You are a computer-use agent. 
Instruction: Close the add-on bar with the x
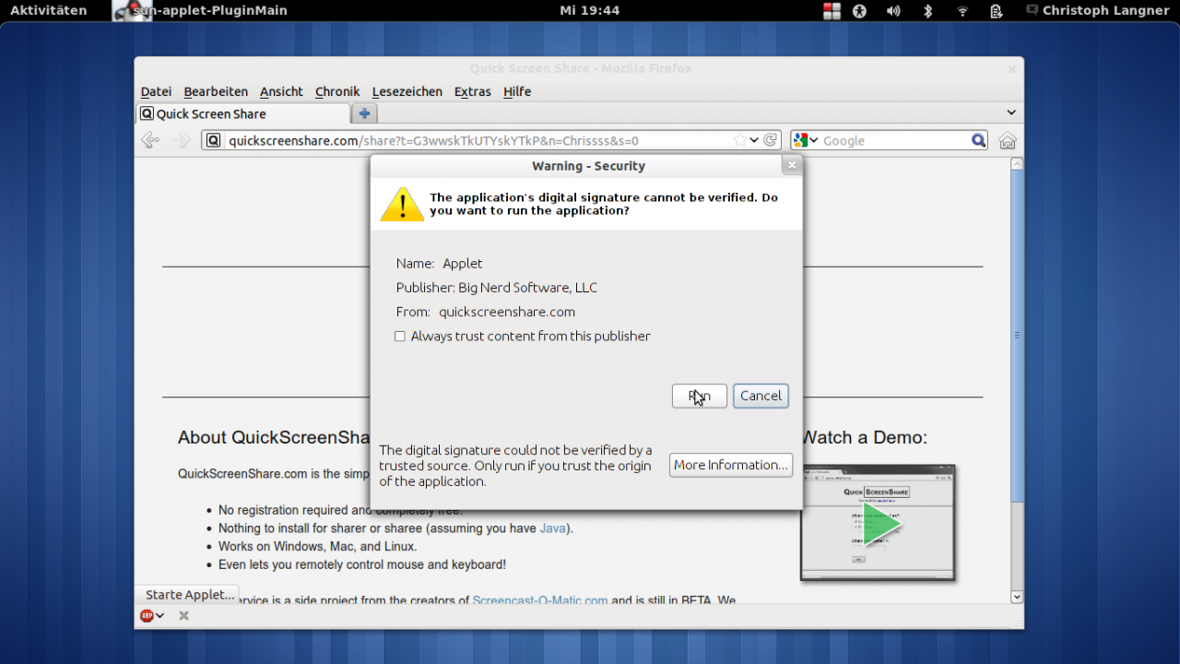(183, 615)
